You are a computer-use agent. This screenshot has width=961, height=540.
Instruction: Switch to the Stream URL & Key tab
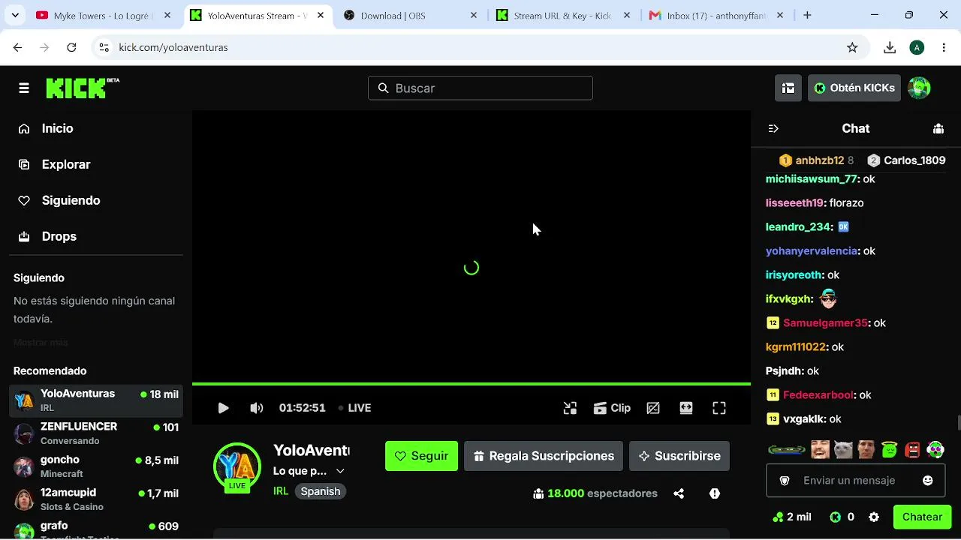tap(563, 15)
